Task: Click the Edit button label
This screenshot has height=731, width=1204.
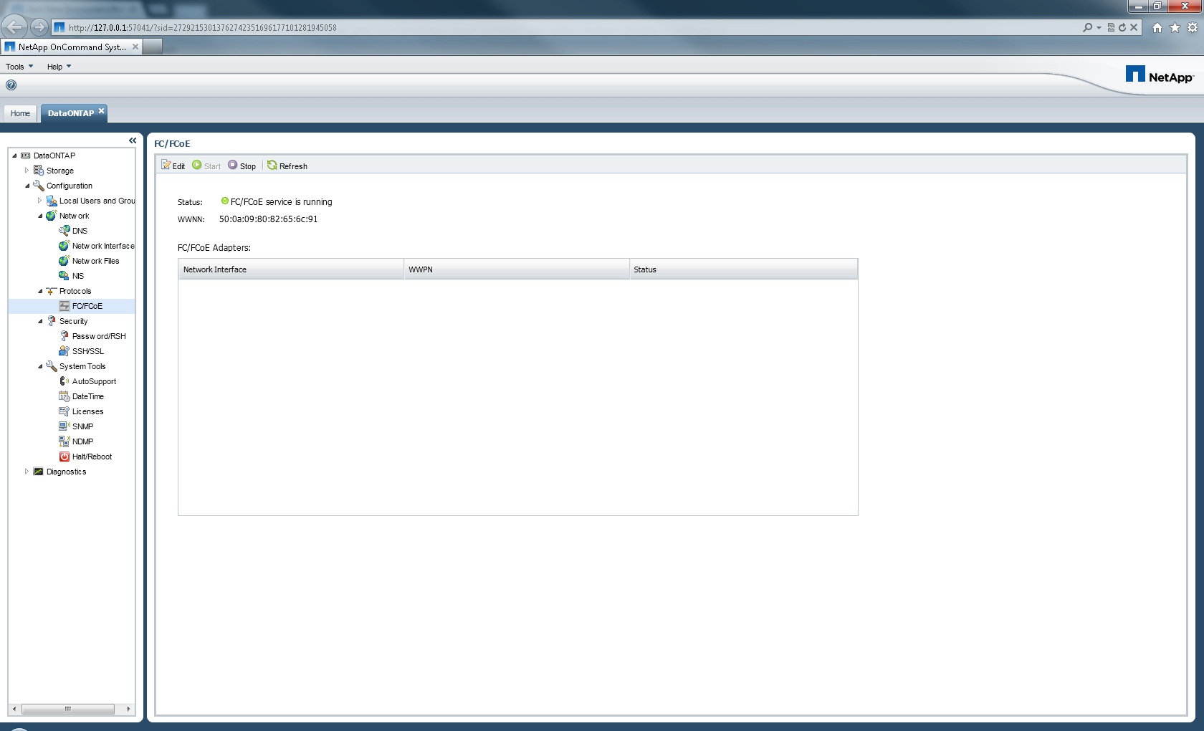Action: 178,166
